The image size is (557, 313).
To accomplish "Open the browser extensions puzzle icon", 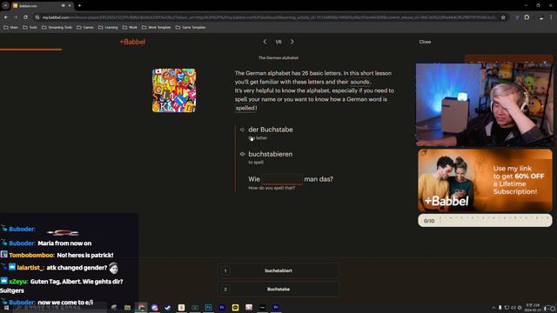I will coord(527,17).
